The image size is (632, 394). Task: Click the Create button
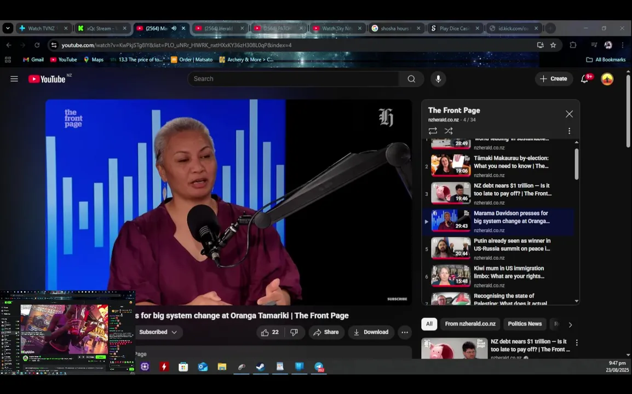(x=553, y=79)
